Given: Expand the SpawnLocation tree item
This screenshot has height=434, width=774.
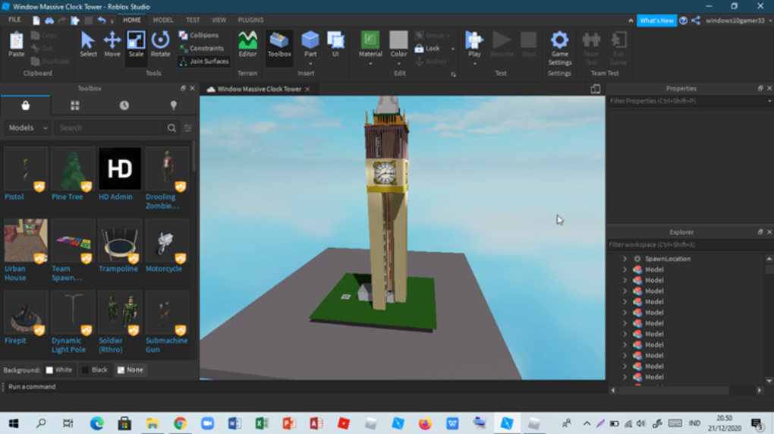Looking at the screenshot, I should [x=625, y=259].
